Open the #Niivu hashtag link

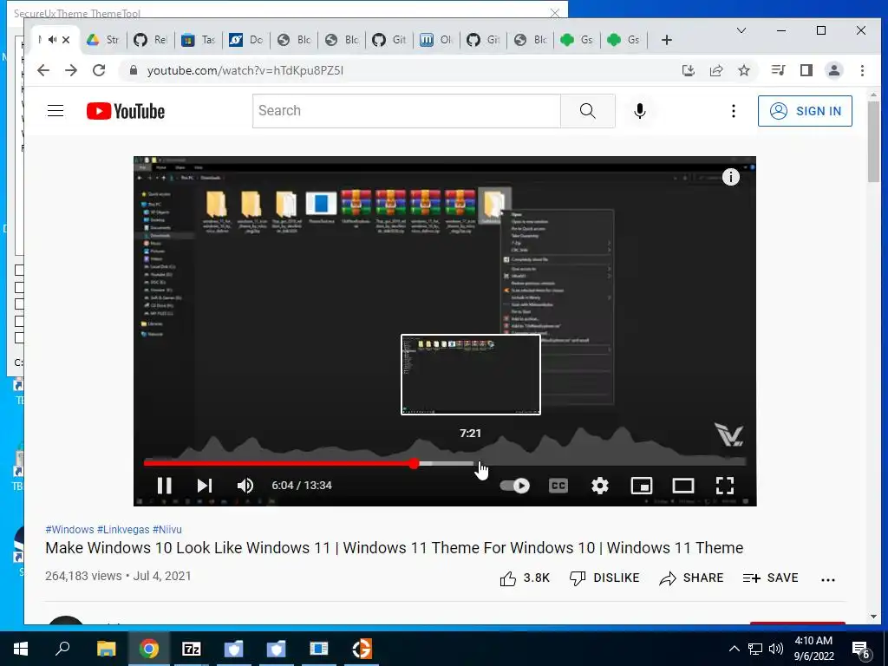(167, 530)
